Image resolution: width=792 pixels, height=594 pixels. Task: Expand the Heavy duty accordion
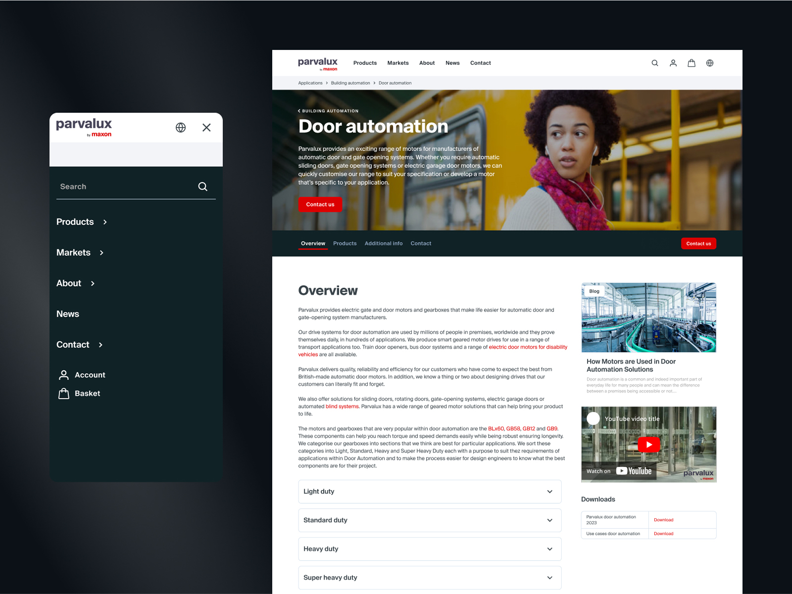(430, 549)
